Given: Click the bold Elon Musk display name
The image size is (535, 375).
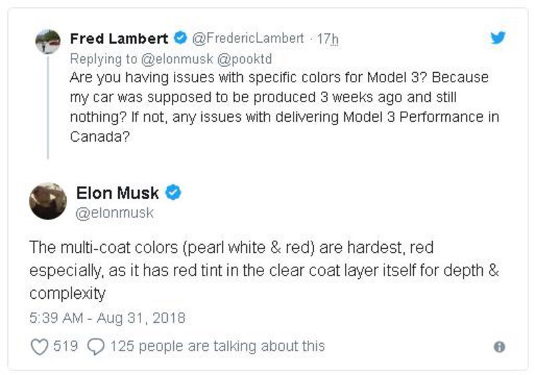Looking at the screenshot, I should point(118,194).
